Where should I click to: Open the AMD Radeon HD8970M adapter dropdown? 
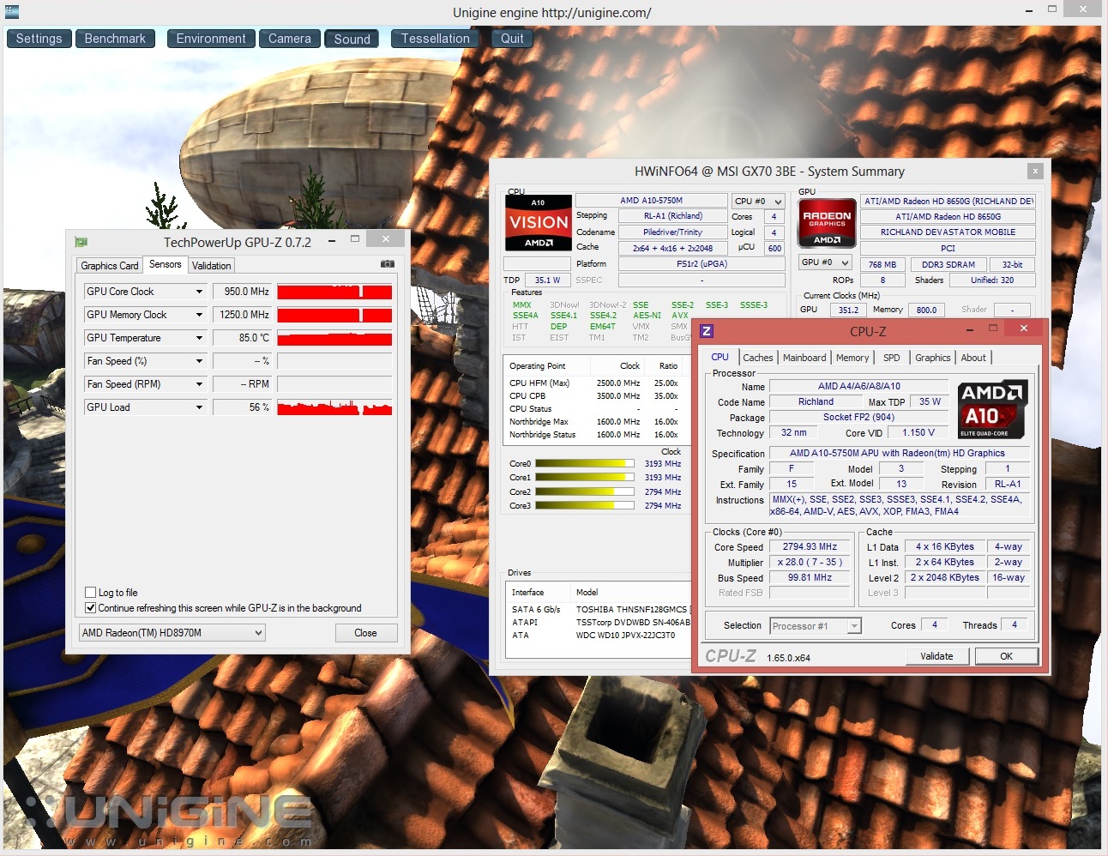click(x=172, y=633)
